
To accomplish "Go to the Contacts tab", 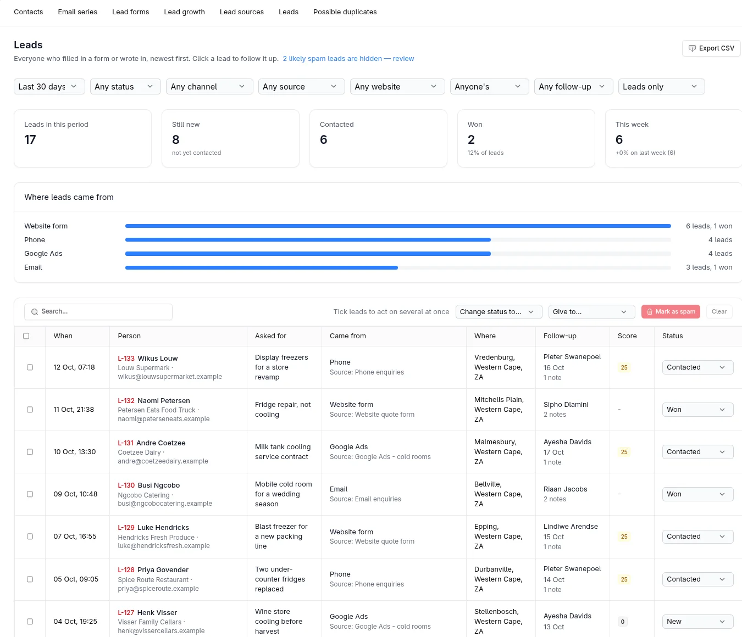I will 29,12.
